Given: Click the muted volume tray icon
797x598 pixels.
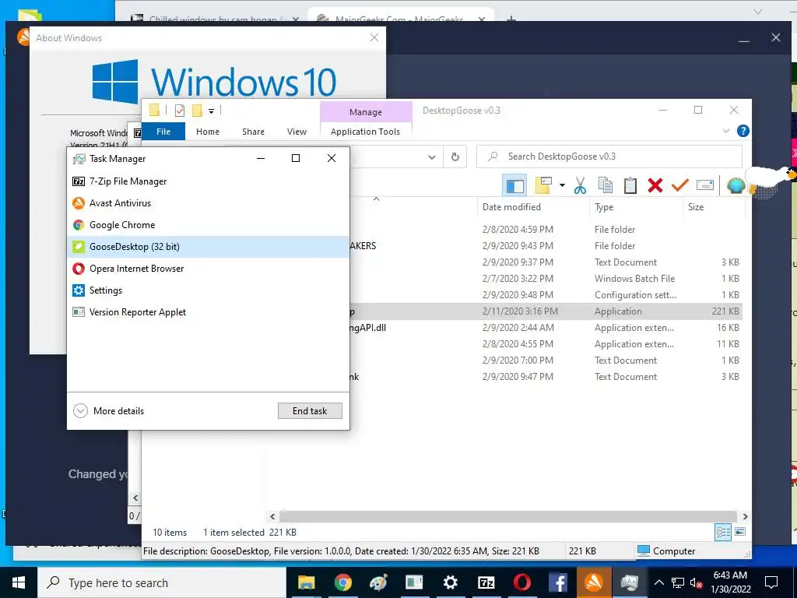Looking at the screenshot, I should [x=697, y=582].
